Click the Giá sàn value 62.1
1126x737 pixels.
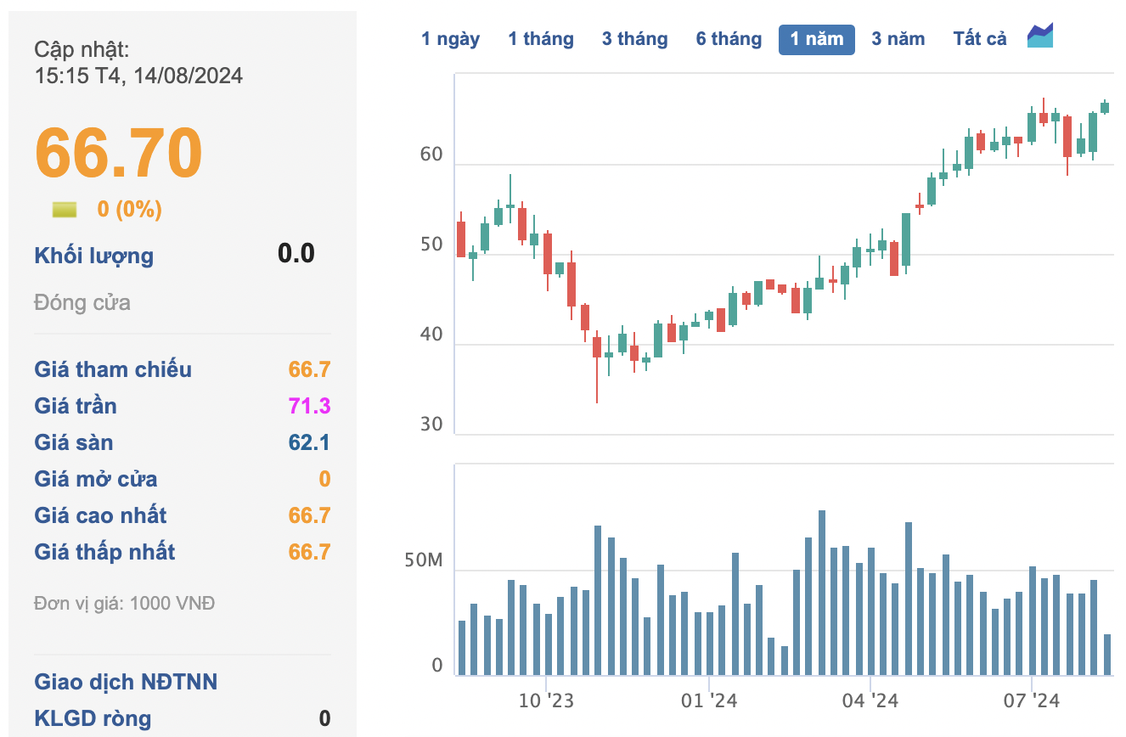(310, 442)
